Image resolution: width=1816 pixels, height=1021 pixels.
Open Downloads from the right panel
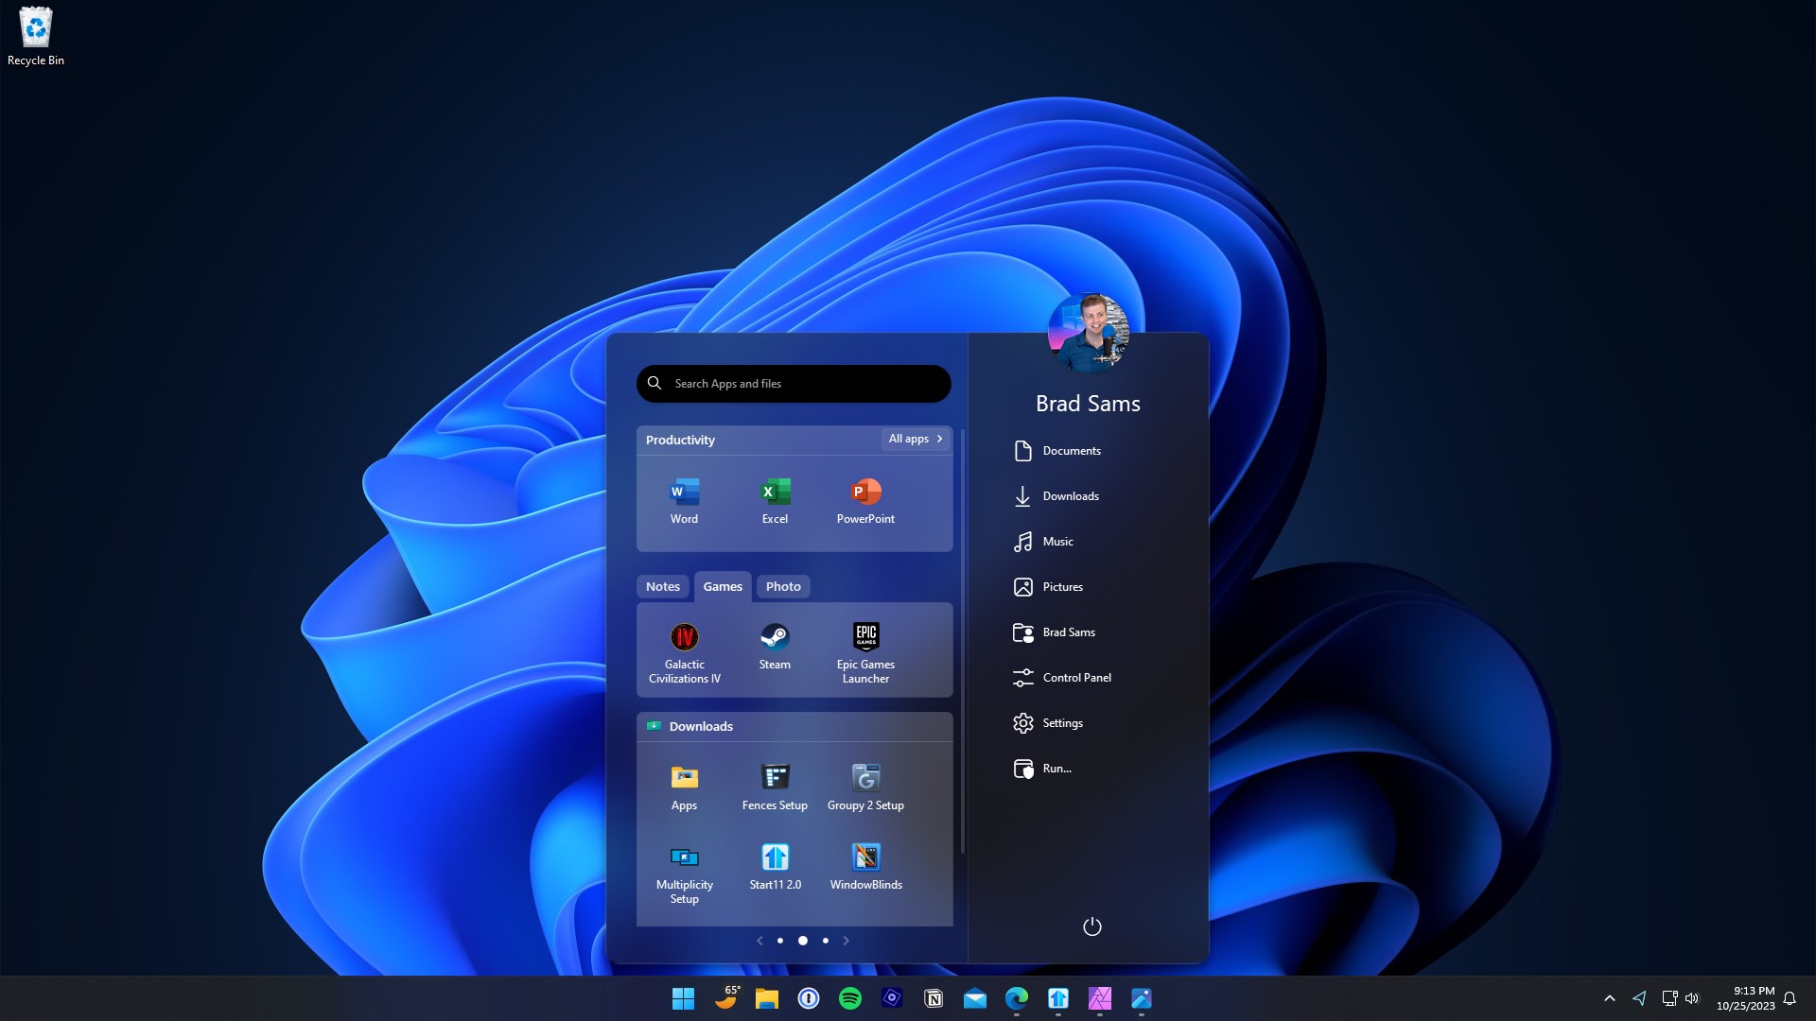click(x=1056, y=496)
